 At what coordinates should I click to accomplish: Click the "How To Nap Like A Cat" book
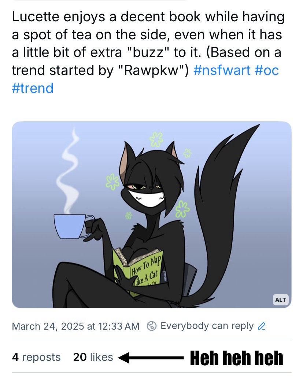click(141, 270)
